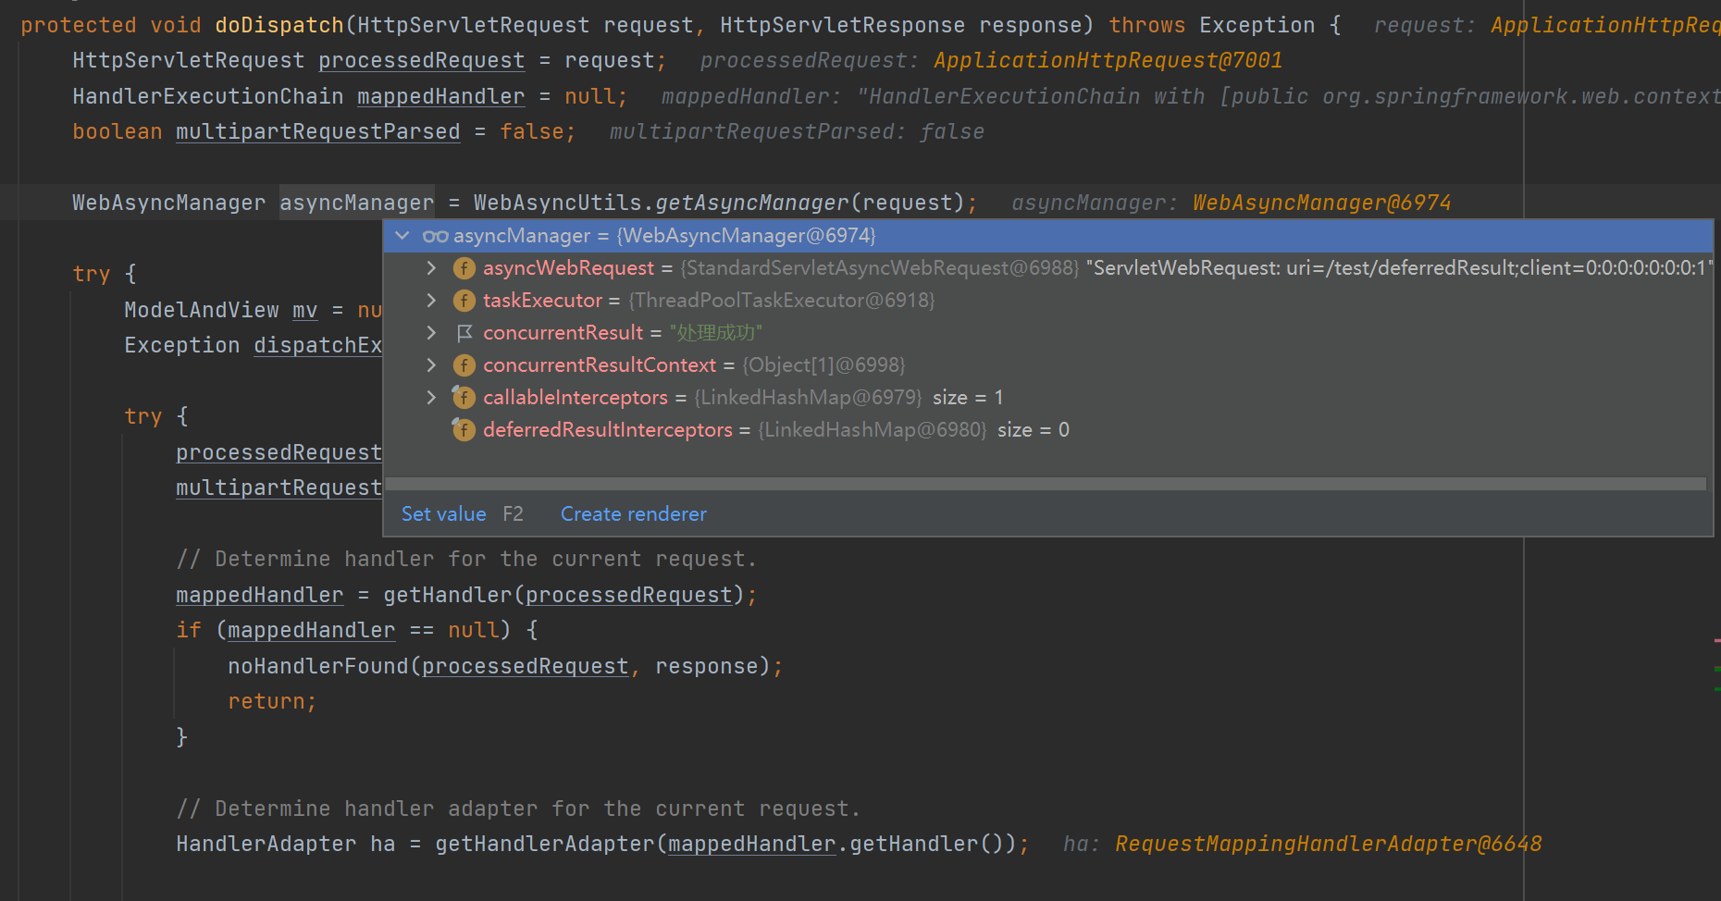Expand the asyncWebRequest field
The width and height of the screenshot is (1721, 901).
tap(431, 268)
